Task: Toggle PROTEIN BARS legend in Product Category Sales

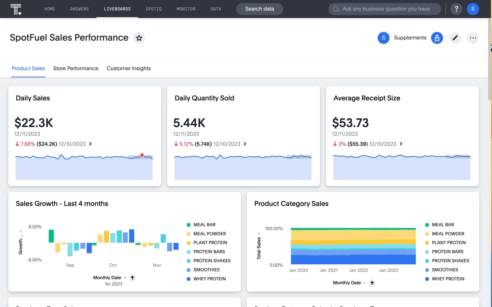Action: pyautogui.click(x=444, y=252)
